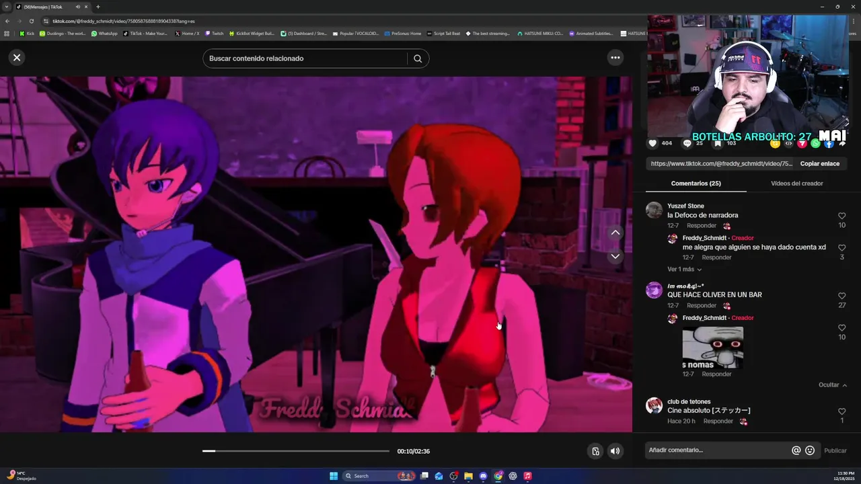The height and width of the screenshot is (484, 861).
Task: Like club de tetones' comment
Action: [841, 411]
